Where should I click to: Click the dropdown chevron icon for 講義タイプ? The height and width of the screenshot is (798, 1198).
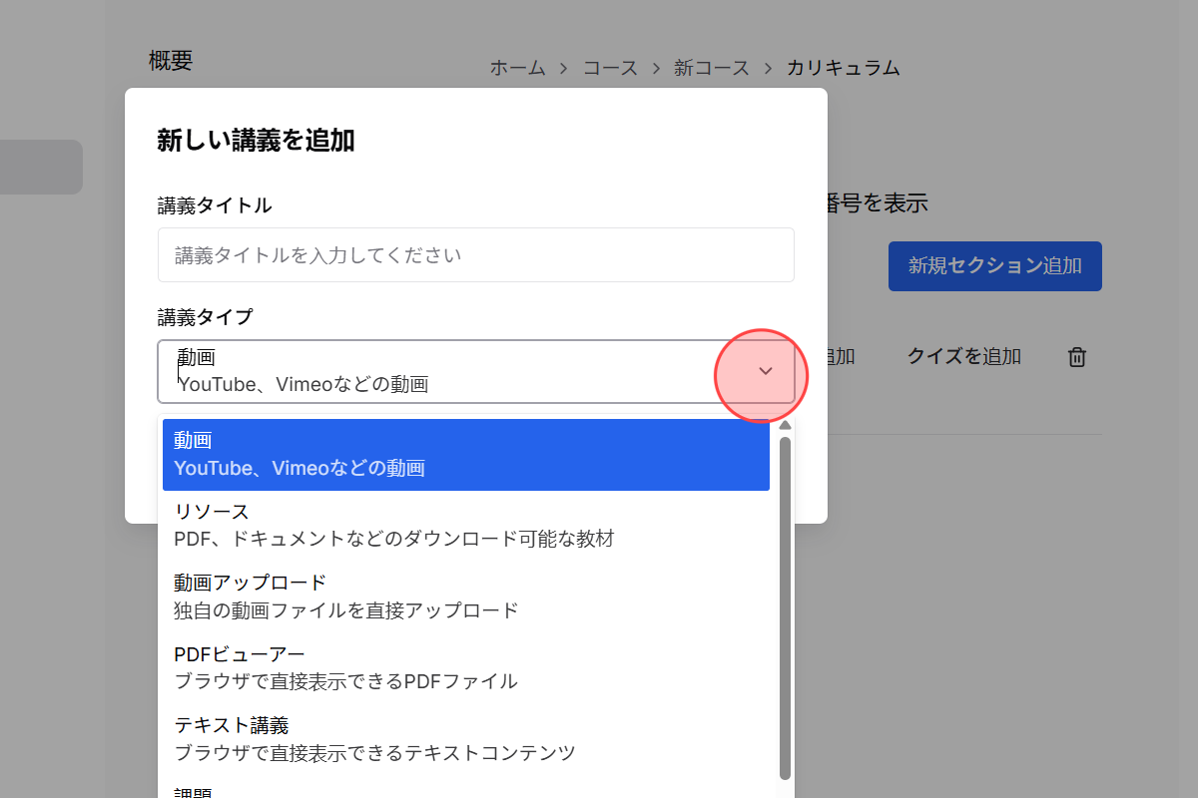pyautogui.click(x=765, y=370)
